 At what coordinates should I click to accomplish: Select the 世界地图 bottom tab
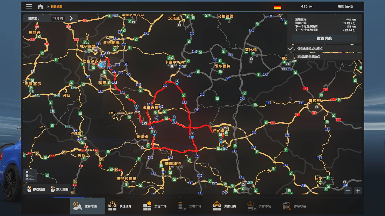click(88, 206)
